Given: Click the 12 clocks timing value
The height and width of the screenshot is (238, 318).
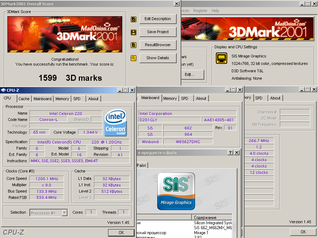Looking at the screenshot, I should coord(259,172).
